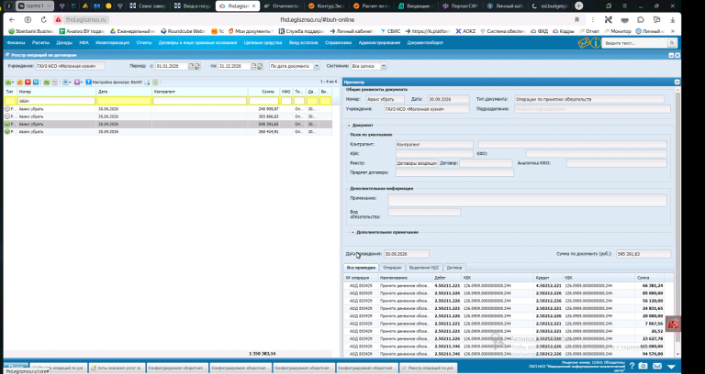
Task: Click the print icon in grid toolbar
Action: coord(66,82)
